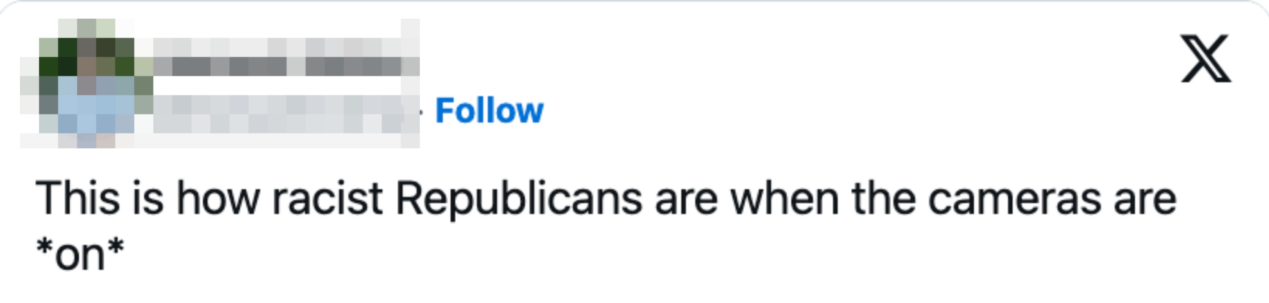Viewport: 1269px width, 303px height.
Task: Click the word "how" in the tweet
Action: tap(218, 199)
